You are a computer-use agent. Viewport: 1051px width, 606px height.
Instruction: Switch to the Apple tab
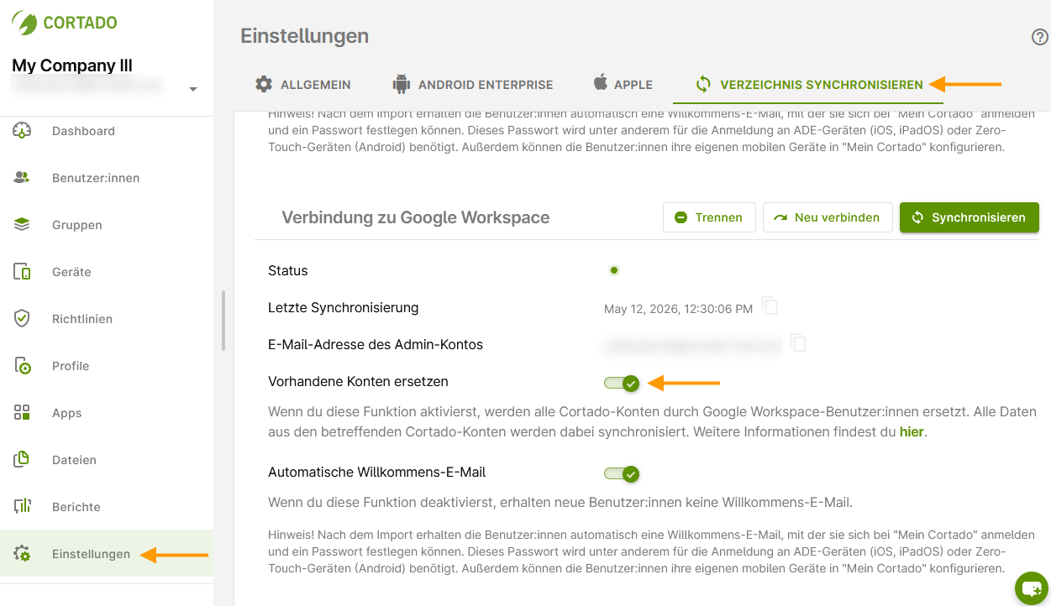(x=623, y=85)
